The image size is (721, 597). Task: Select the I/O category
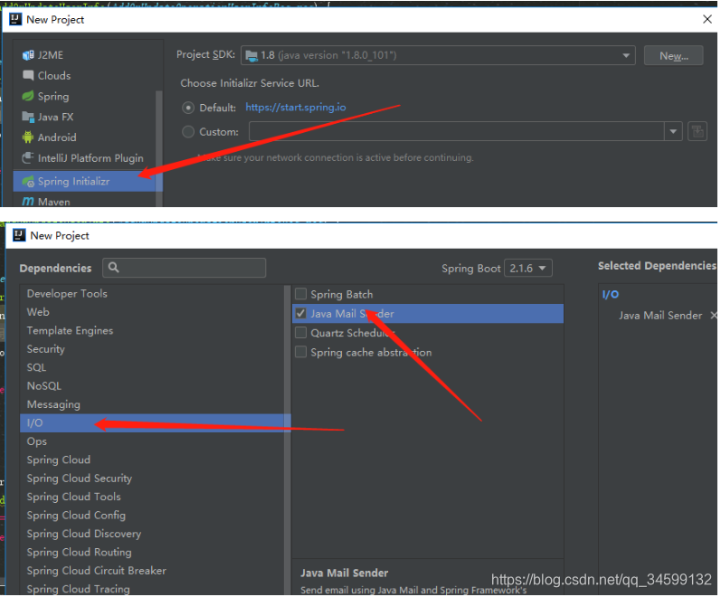156,422
